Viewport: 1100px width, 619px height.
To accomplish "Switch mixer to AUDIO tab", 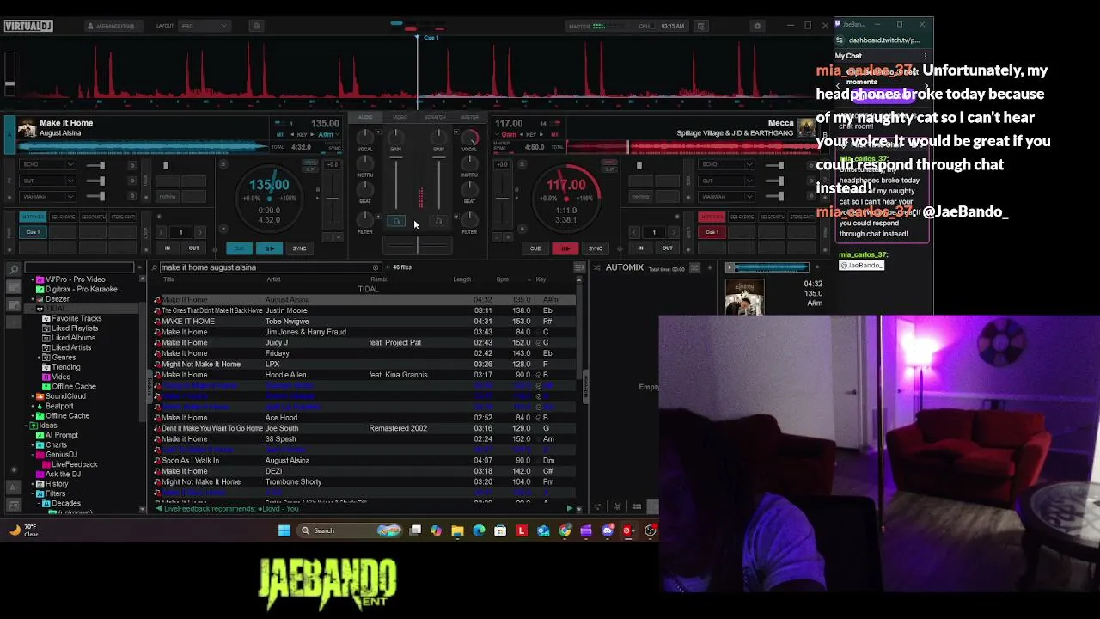I will (365, 117).
